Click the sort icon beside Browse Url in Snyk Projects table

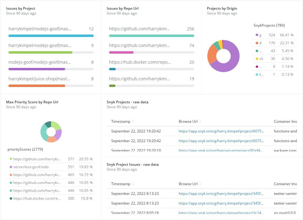(x=201, y=121)
